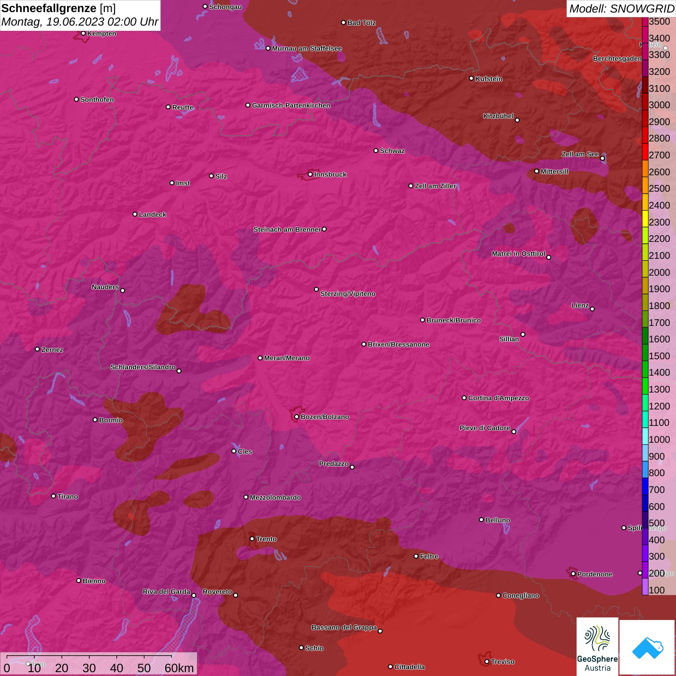This screenshot has height=676, width=676.
Task: Click the Berchtesgaden label
Action: [617, 58]
